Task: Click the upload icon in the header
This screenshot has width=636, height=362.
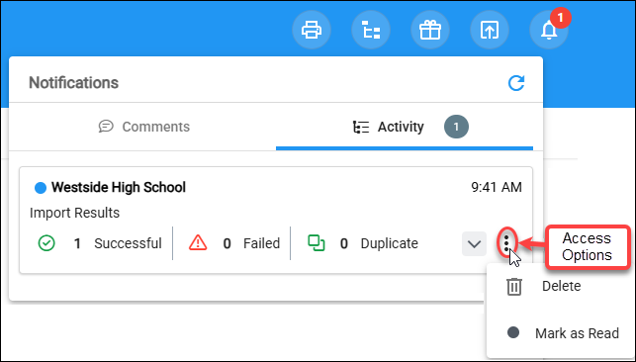Action: point(490,30)
